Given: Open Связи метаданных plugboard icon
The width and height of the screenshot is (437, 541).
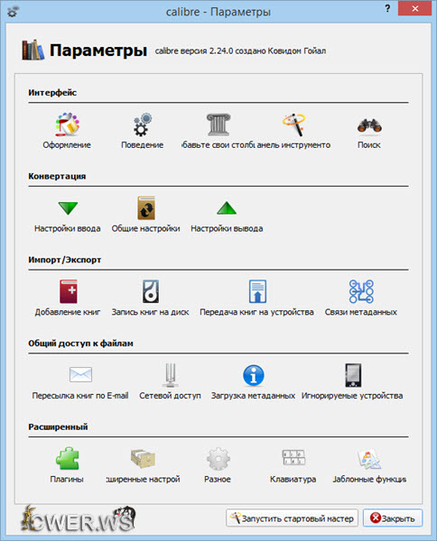Looking at the screenshot, I should point(361,291).
